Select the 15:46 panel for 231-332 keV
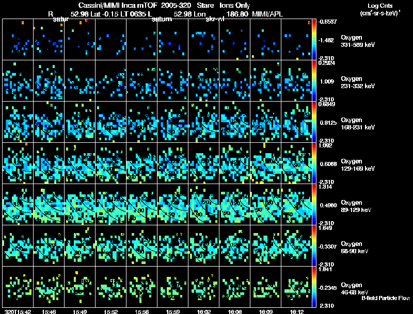The image size is (413, 314). 49,81
